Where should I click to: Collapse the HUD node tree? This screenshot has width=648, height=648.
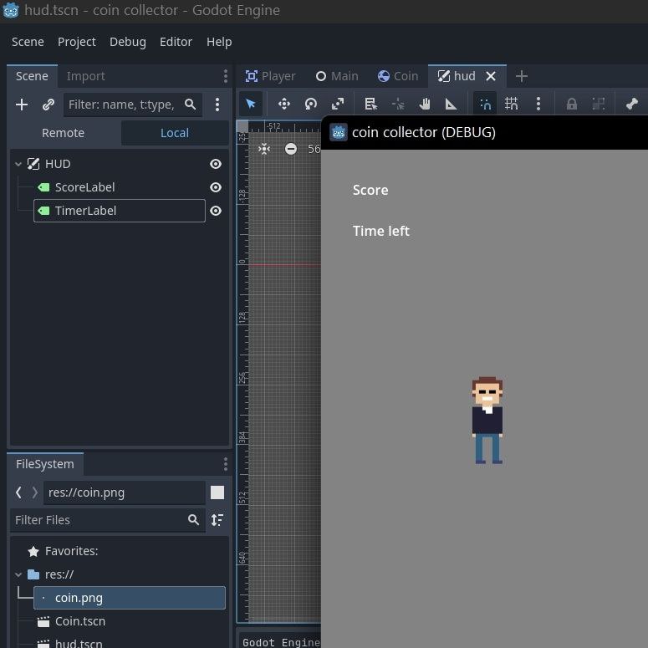tap(18, 165)
